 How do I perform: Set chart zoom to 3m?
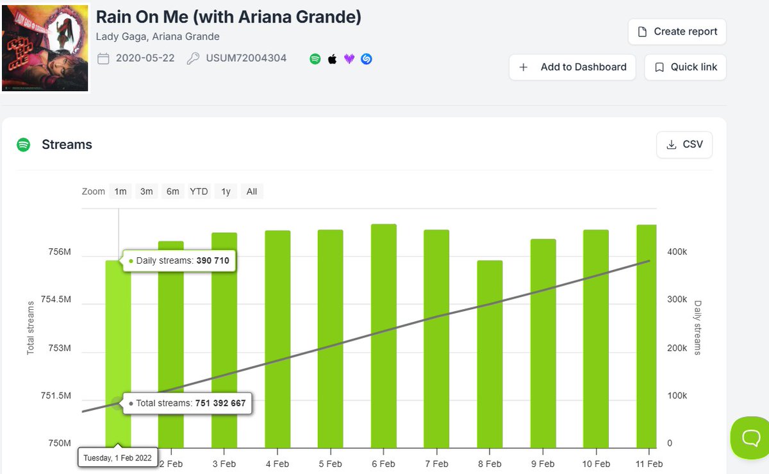tap(147, 191)
